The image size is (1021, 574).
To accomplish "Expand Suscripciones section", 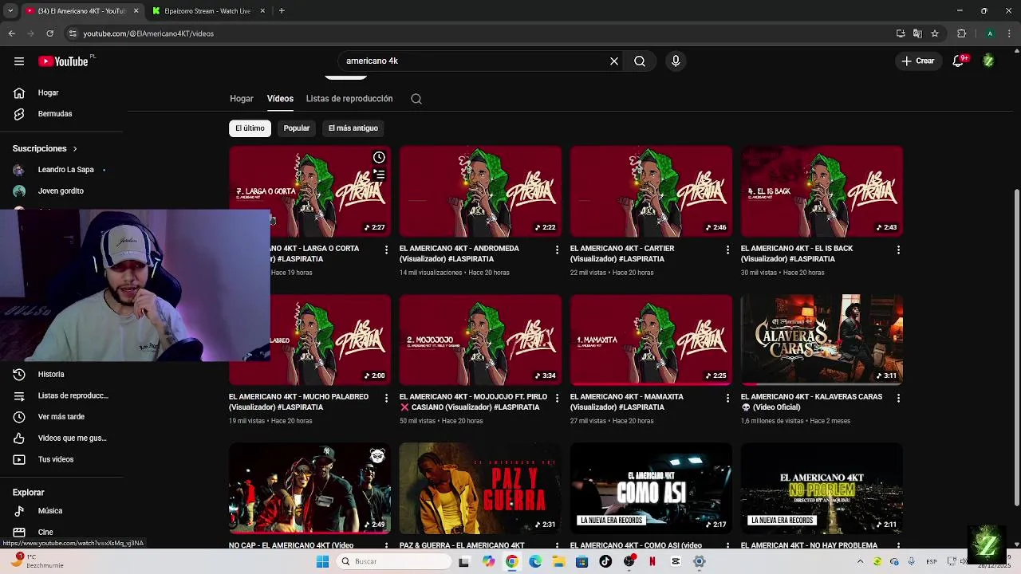I will pos(45,148).
